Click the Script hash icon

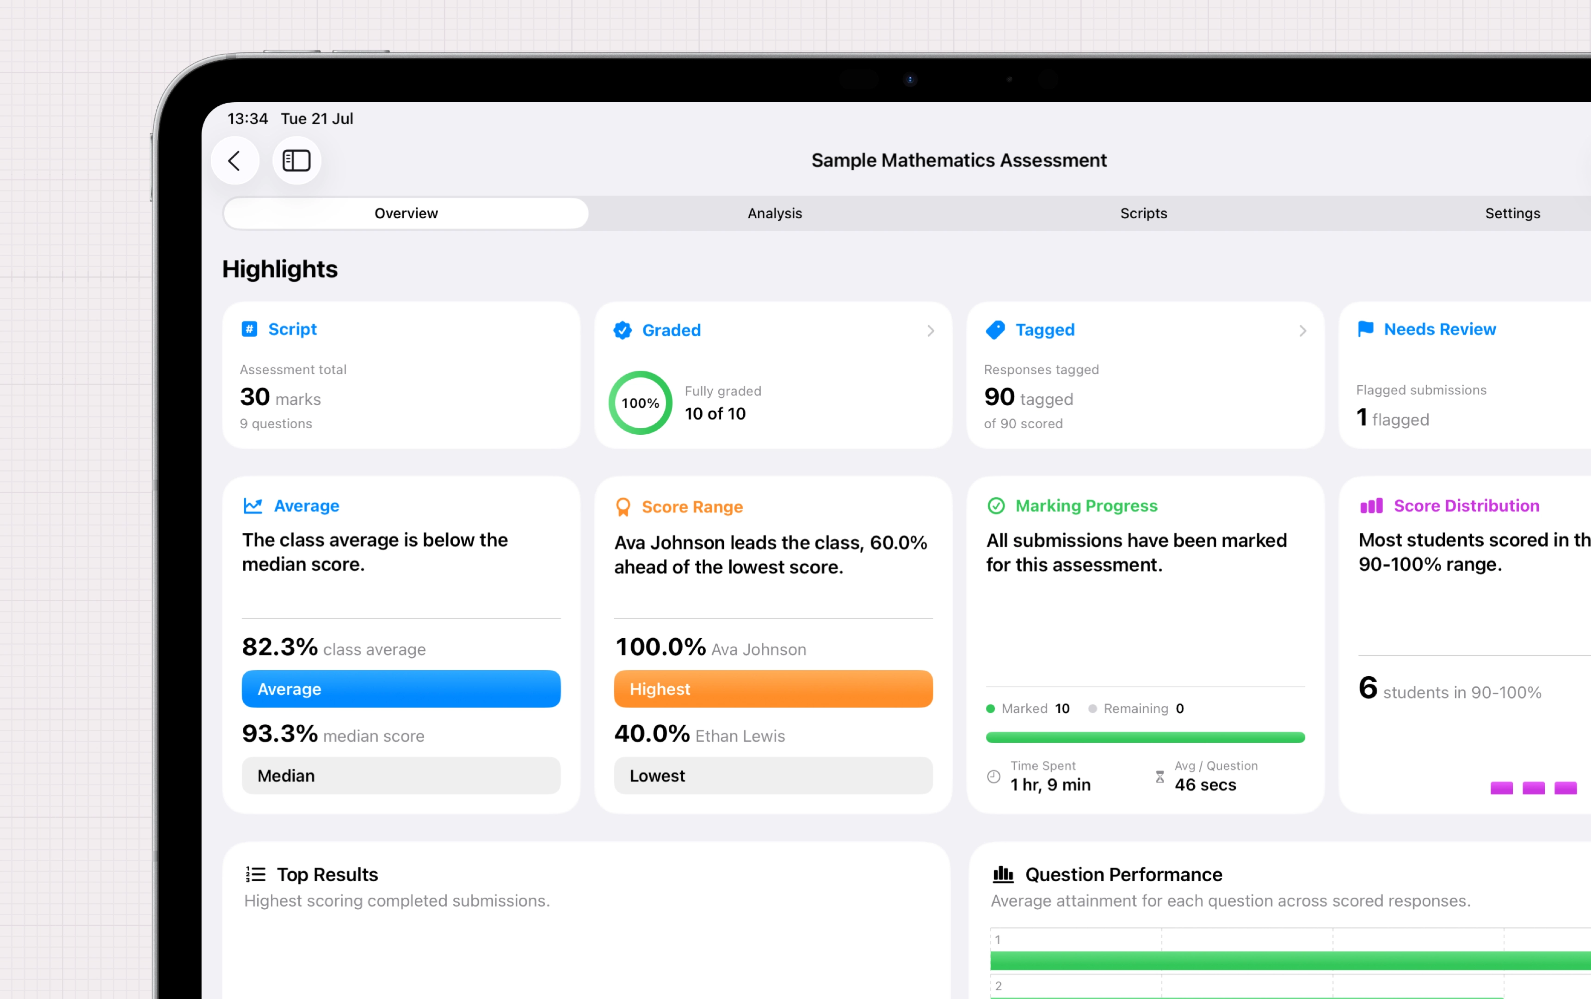click(x=249, y=329)
